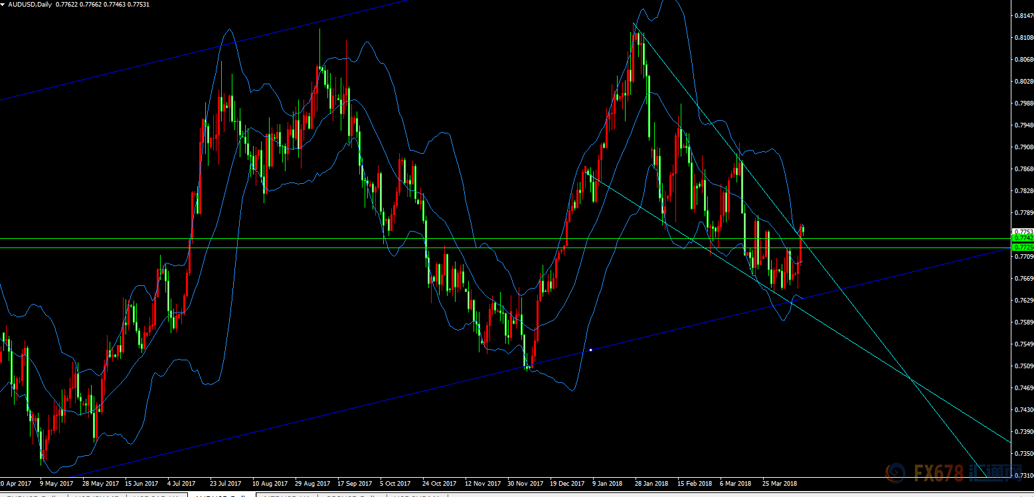
Task: Click the 25 Mar 2018 date label
Action: pos(780,484)
